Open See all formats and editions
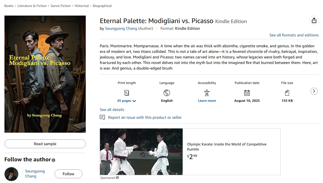This screenshot has height=183, width=323. tap(294, 35)
